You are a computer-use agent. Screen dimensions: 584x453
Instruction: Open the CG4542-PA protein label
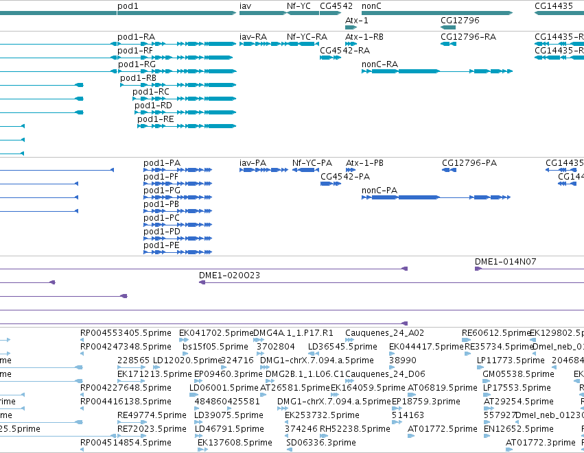[x=345, y=177]
